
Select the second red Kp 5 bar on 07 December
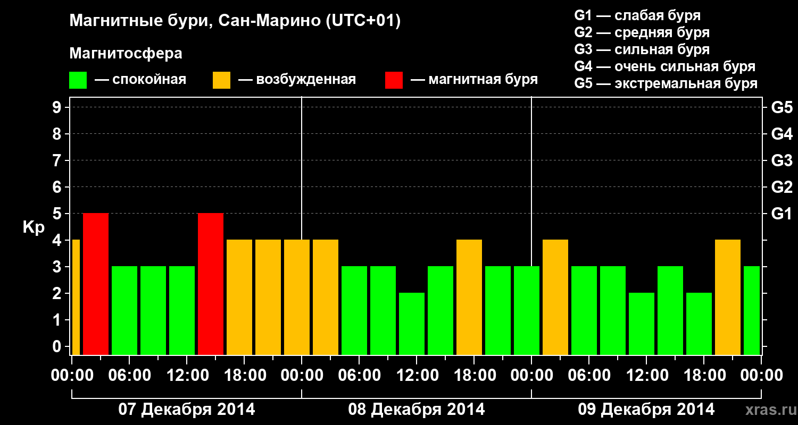tap(211, 284)
